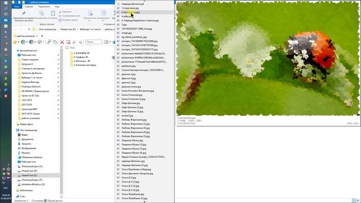Click Этот компьютер in the address breadcrumb

(47, 29)
